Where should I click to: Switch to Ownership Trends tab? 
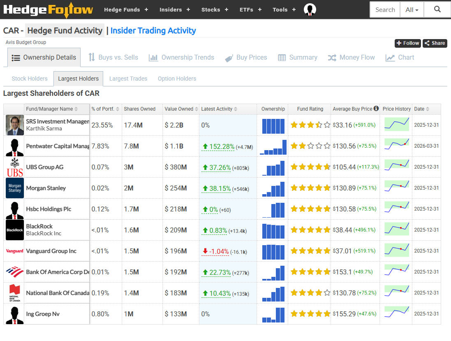(x=181, y=57)
